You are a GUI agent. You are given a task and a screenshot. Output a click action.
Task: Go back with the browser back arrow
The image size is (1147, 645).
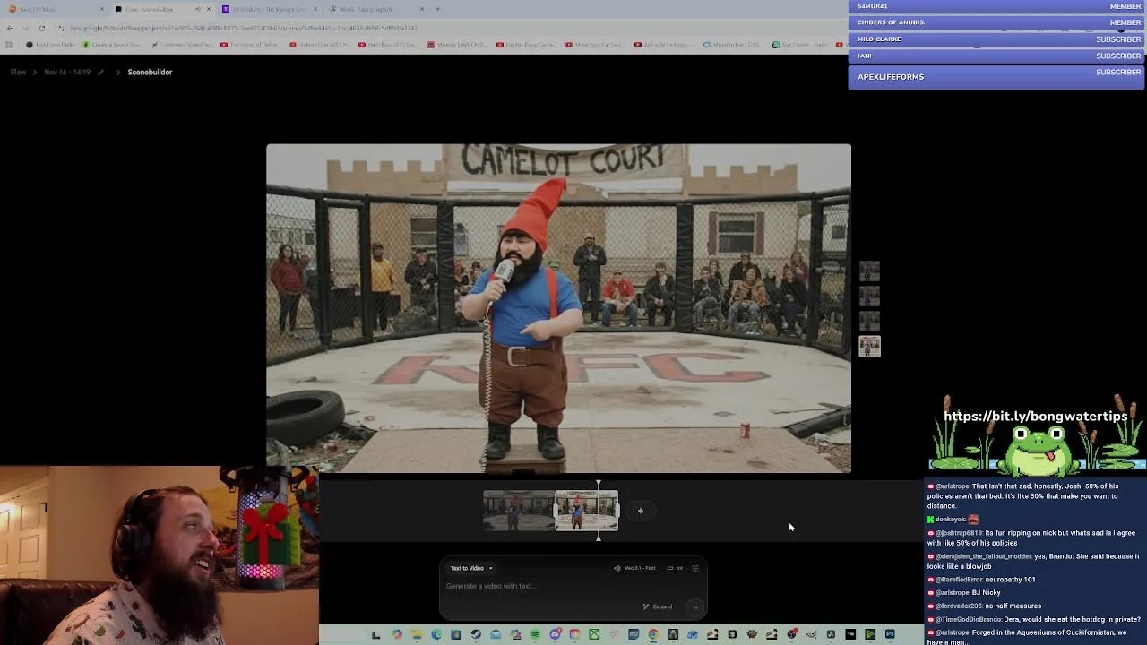(10, 28)
